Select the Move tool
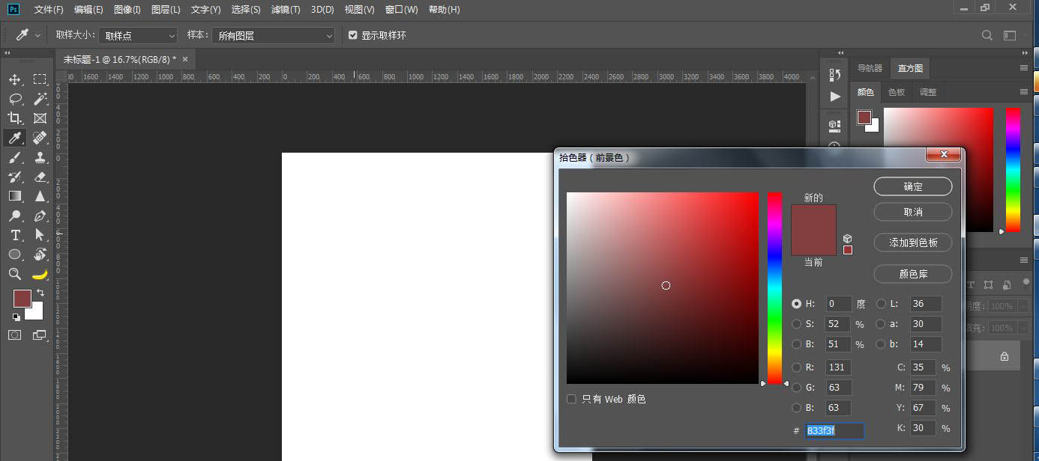 click(x=15, y=79)
